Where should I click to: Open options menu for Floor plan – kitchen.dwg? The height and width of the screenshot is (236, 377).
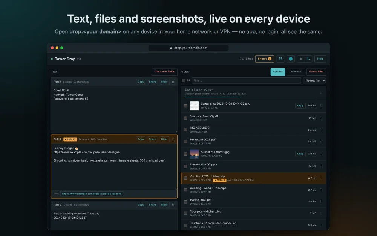321,213
